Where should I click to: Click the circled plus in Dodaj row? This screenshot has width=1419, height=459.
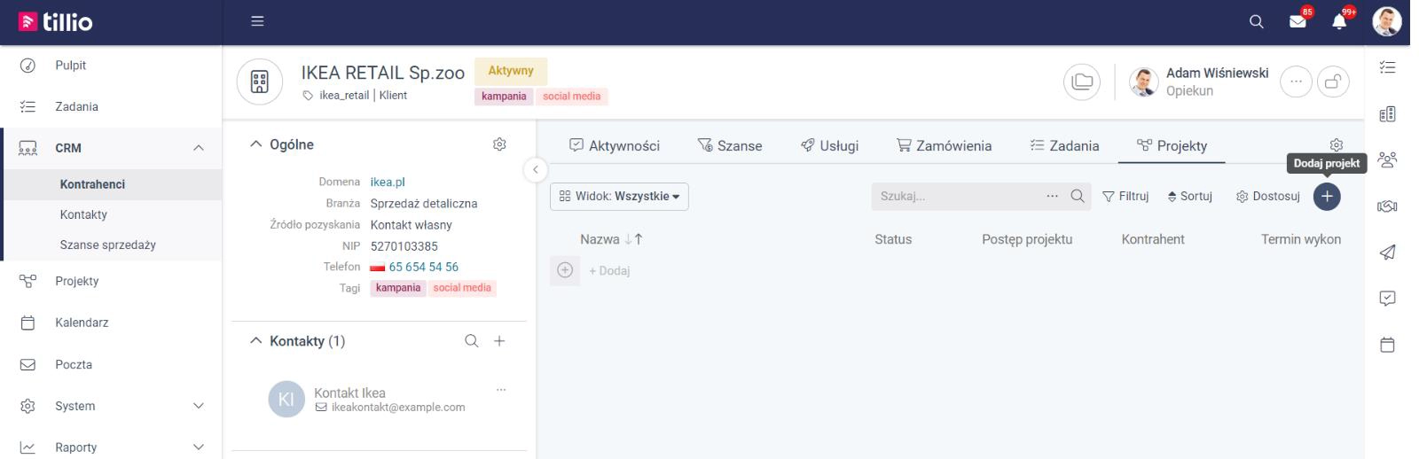click(565, 270)
